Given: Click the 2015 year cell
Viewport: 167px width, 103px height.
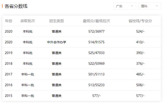Looking at the screenshot, I should [9, 96].
